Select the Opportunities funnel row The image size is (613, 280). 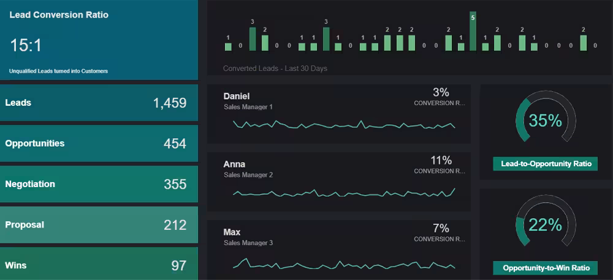tap(99, 144)
